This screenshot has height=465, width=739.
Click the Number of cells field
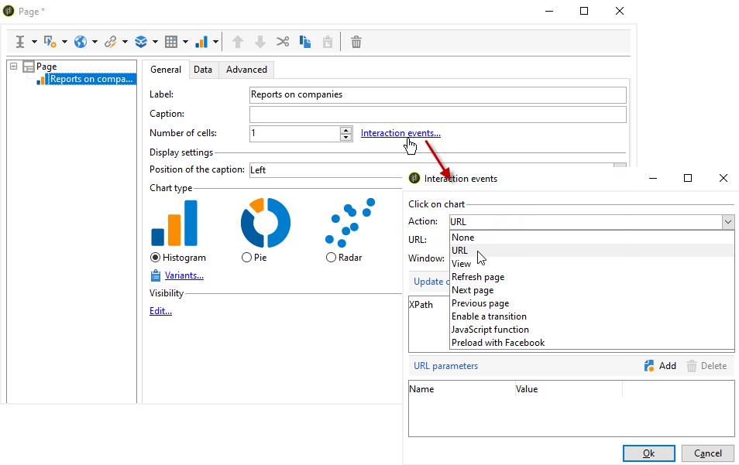click(x=294, y=133)
